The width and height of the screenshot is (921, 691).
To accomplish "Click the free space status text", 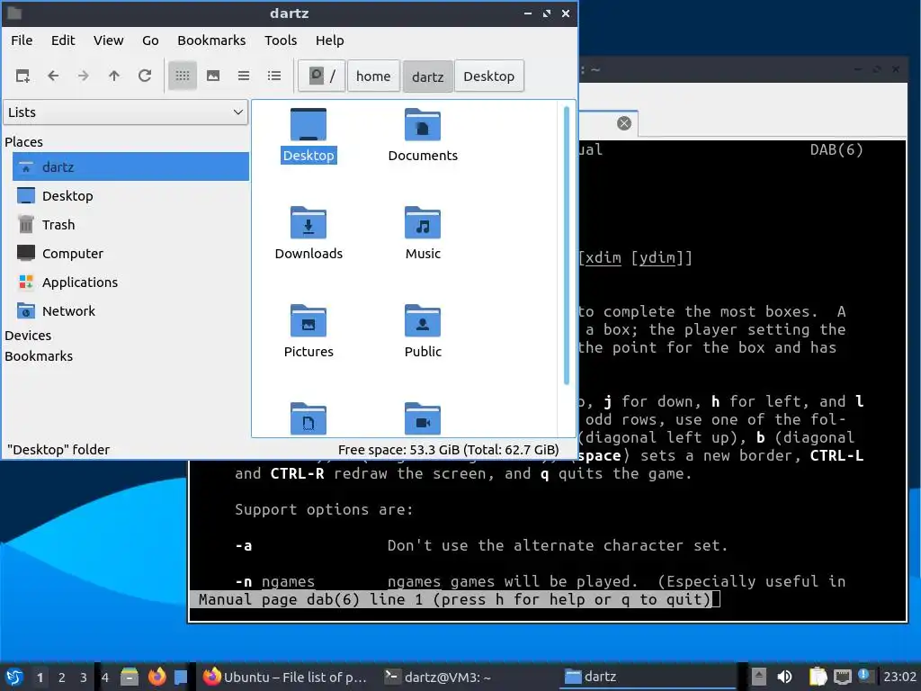I will pyautogui.click(x=448, y=450).
